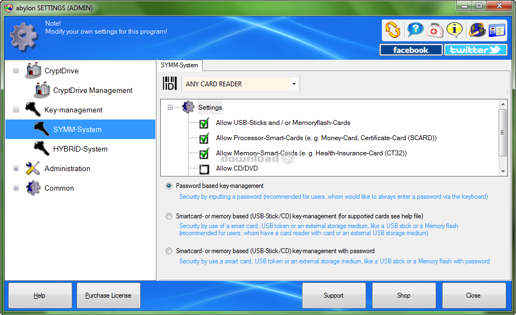Collapse the Settings node in options list
Image resolution: width=516 pixels, height=315 pixels.
tap(170, 108)
